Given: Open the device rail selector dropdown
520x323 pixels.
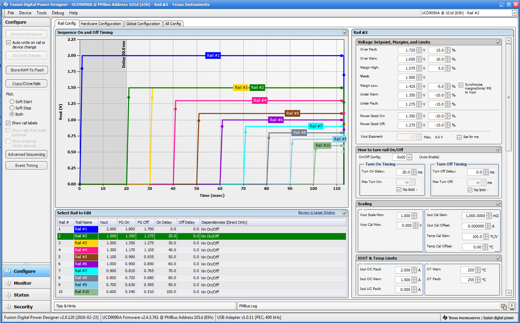Looking at the screenshot, I should [x=514, y=13].
